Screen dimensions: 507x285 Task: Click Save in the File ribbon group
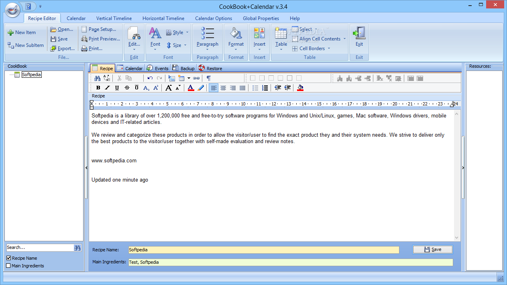click(x=59, y=39)
